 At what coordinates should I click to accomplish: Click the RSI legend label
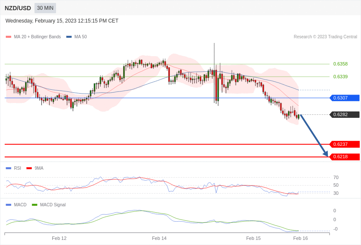click(x=17, y=168)
